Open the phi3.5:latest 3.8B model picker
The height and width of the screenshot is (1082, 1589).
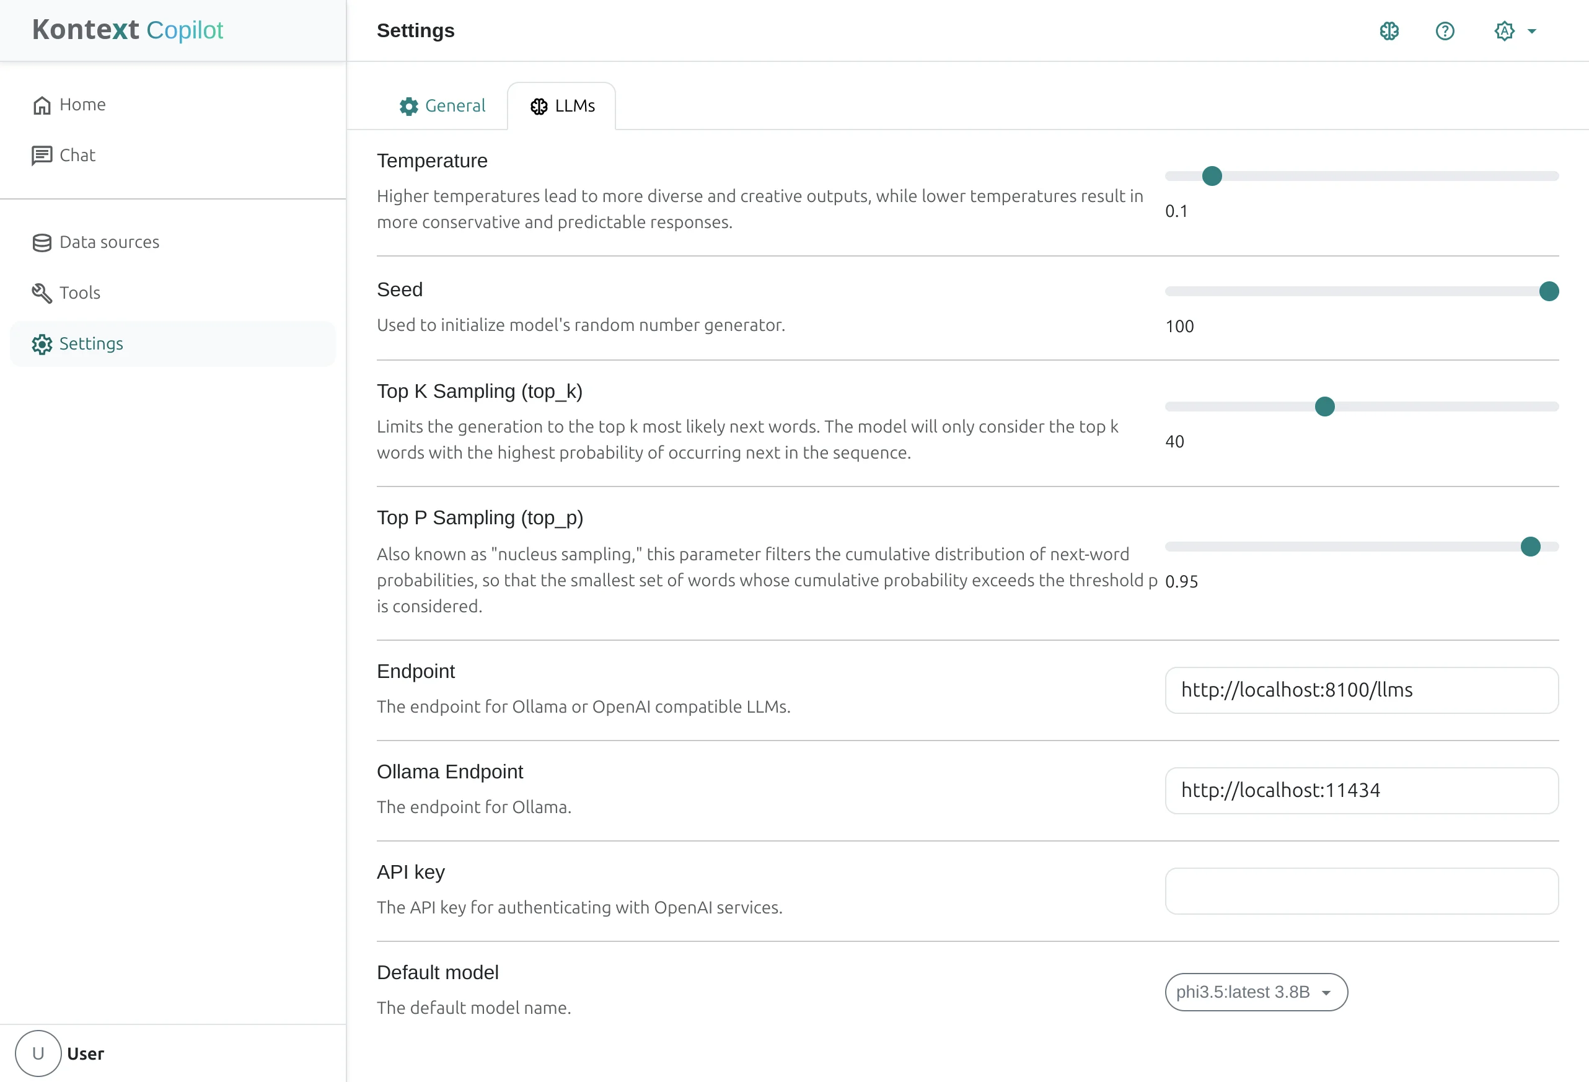[x=1255, y=992]
